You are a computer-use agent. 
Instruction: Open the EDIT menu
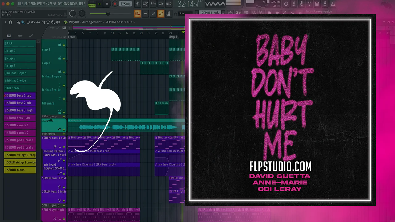click(x=27, y=4)
